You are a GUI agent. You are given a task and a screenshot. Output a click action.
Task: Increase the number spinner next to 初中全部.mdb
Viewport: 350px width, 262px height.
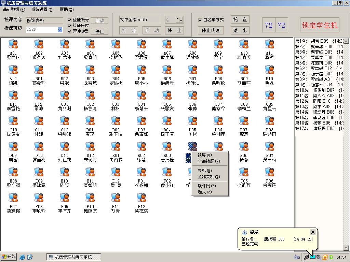pyautogui.click(x=178, y=18)
